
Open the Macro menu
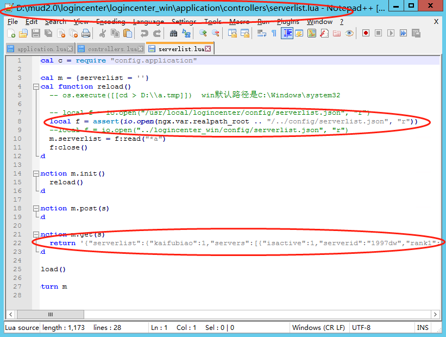[239, 22]
